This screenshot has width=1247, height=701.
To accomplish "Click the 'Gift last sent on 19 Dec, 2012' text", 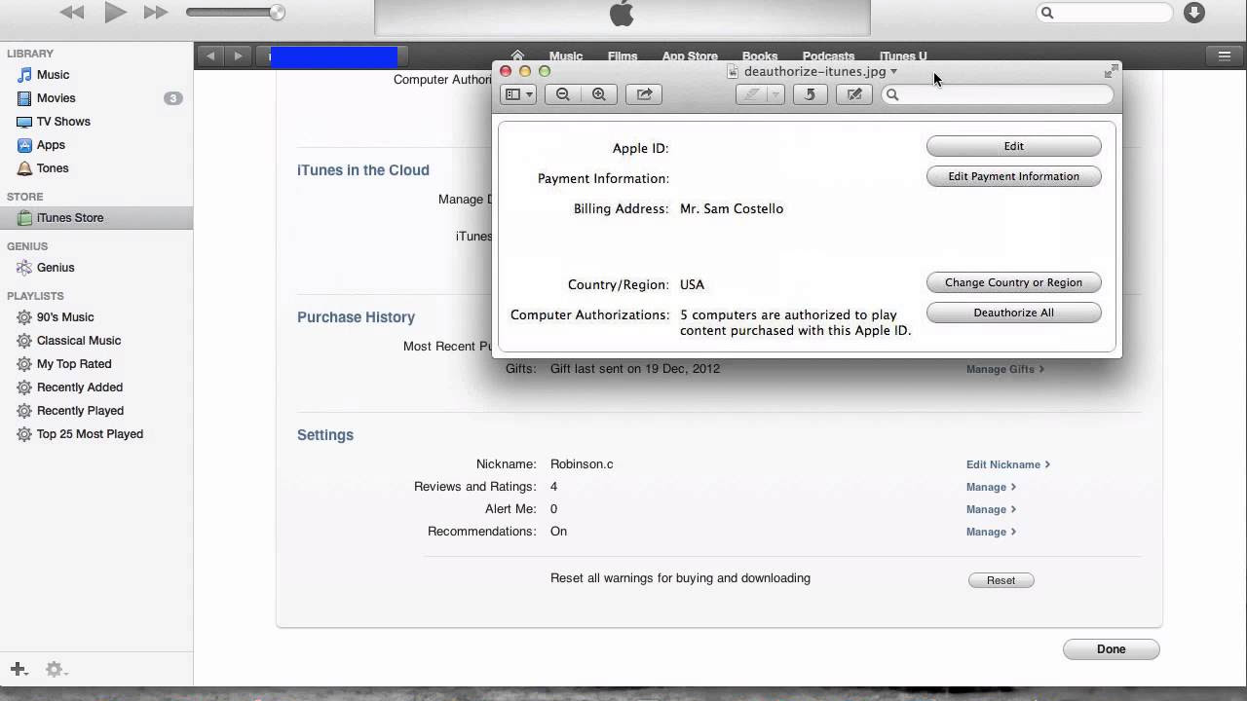I will point(635,369).
